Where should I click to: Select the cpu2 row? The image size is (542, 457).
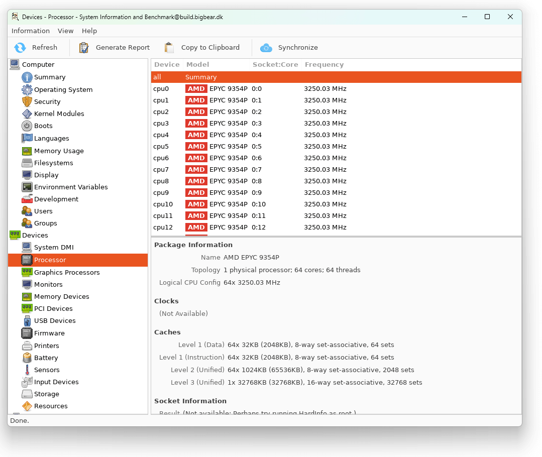(336, 112)
